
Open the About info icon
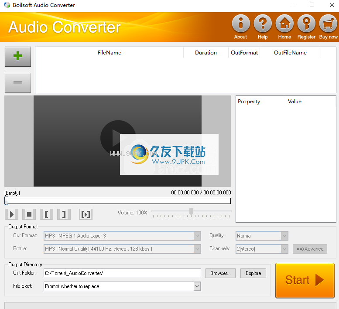point(241,24)
